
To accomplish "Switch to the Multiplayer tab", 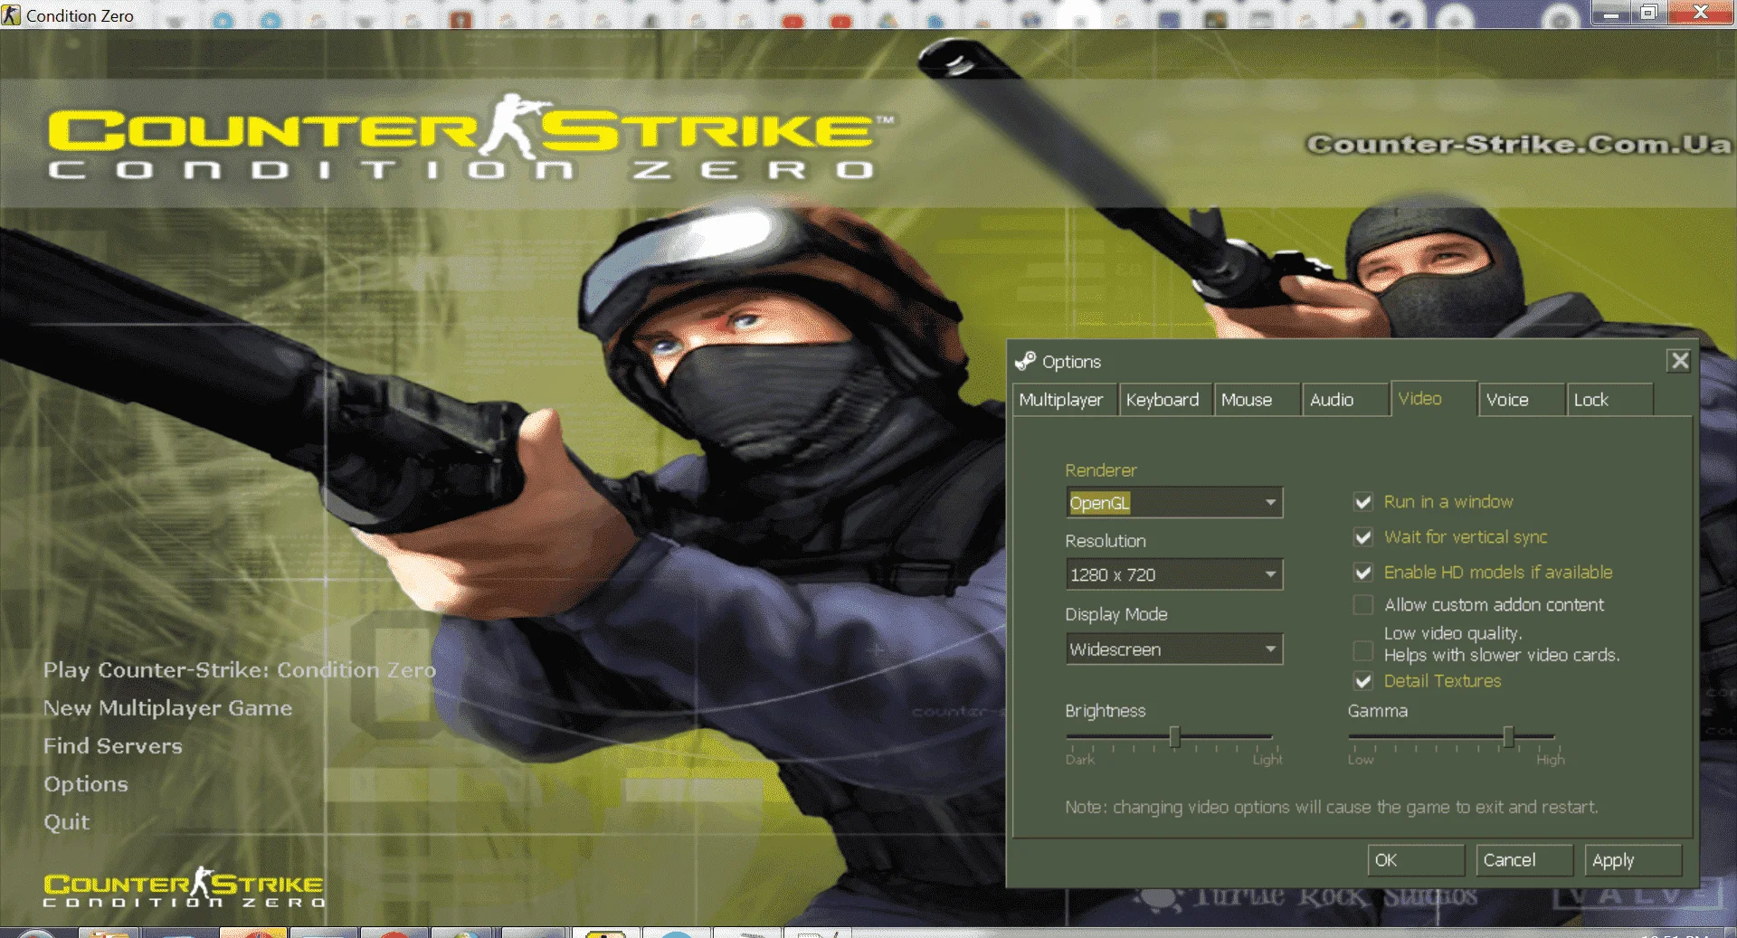I will click(1064, 400).
